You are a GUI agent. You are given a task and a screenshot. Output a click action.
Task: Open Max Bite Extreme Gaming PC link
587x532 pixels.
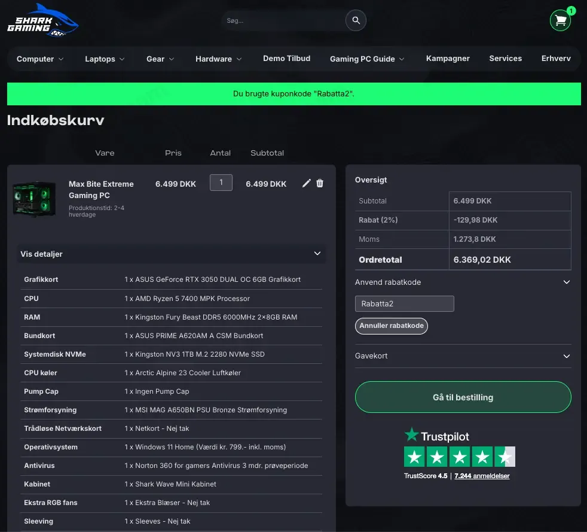pos(101,190)
